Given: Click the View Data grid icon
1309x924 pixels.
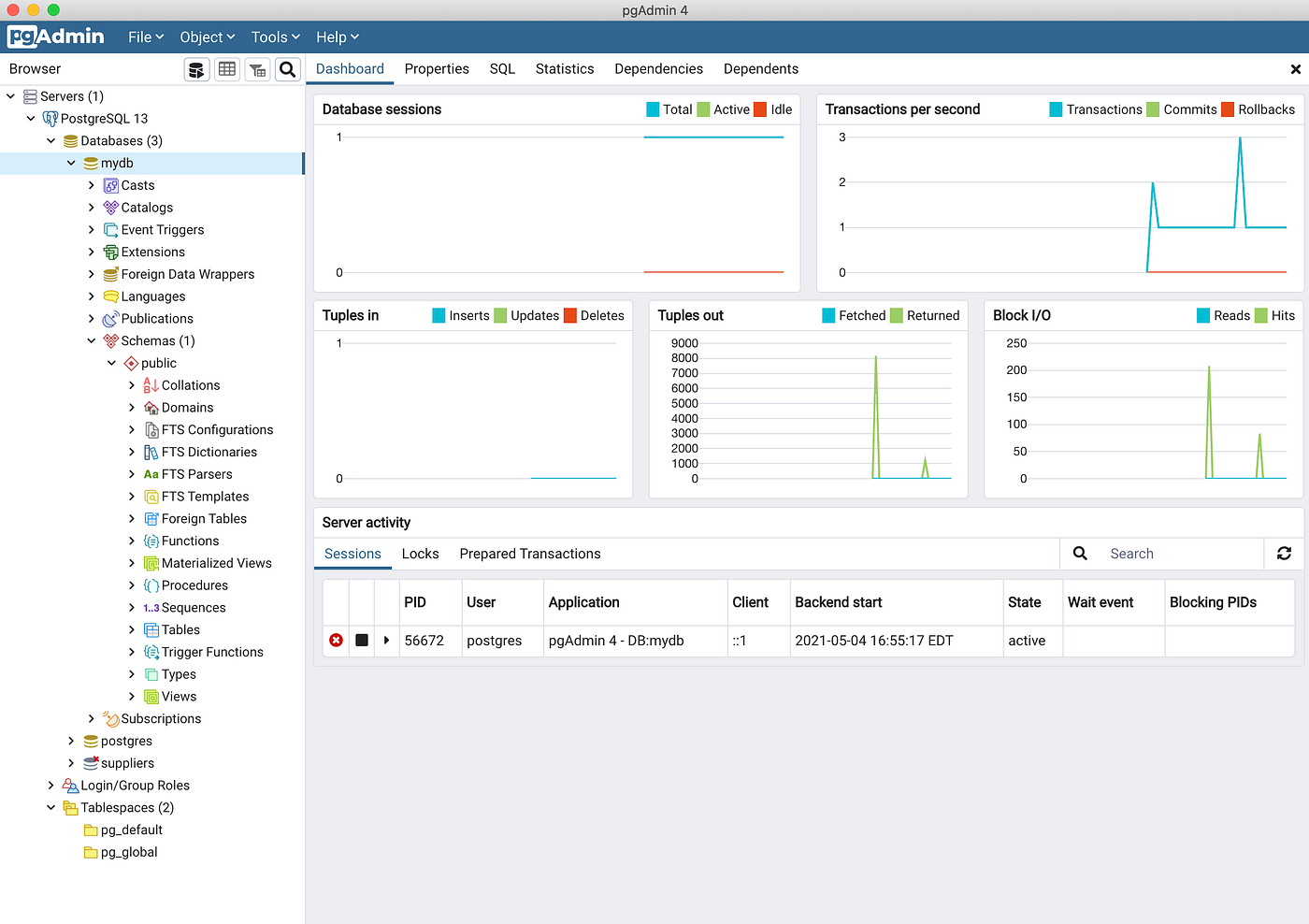Looking at the screenshot, I should point(227,69).
